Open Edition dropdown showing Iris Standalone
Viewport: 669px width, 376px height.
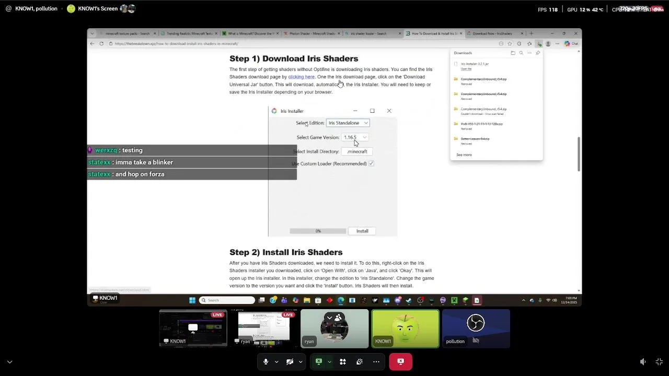348,123
